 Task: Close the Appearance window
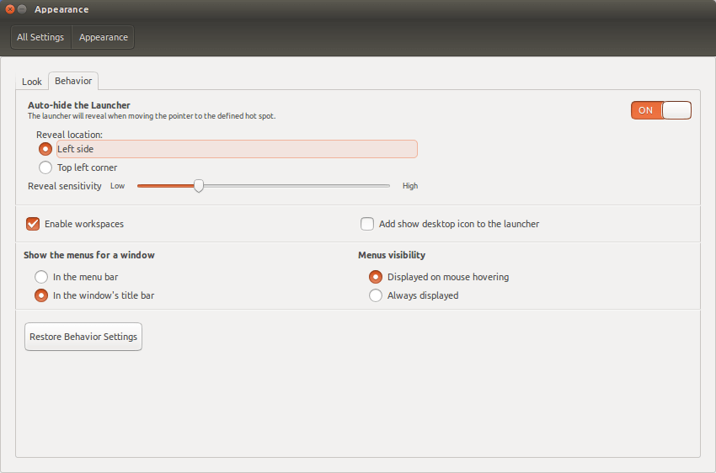tap(9, 9)
